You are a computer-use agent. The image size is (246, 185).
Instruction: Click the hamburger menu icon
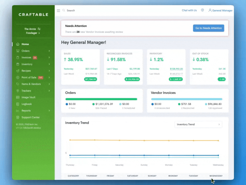(58, 11)
